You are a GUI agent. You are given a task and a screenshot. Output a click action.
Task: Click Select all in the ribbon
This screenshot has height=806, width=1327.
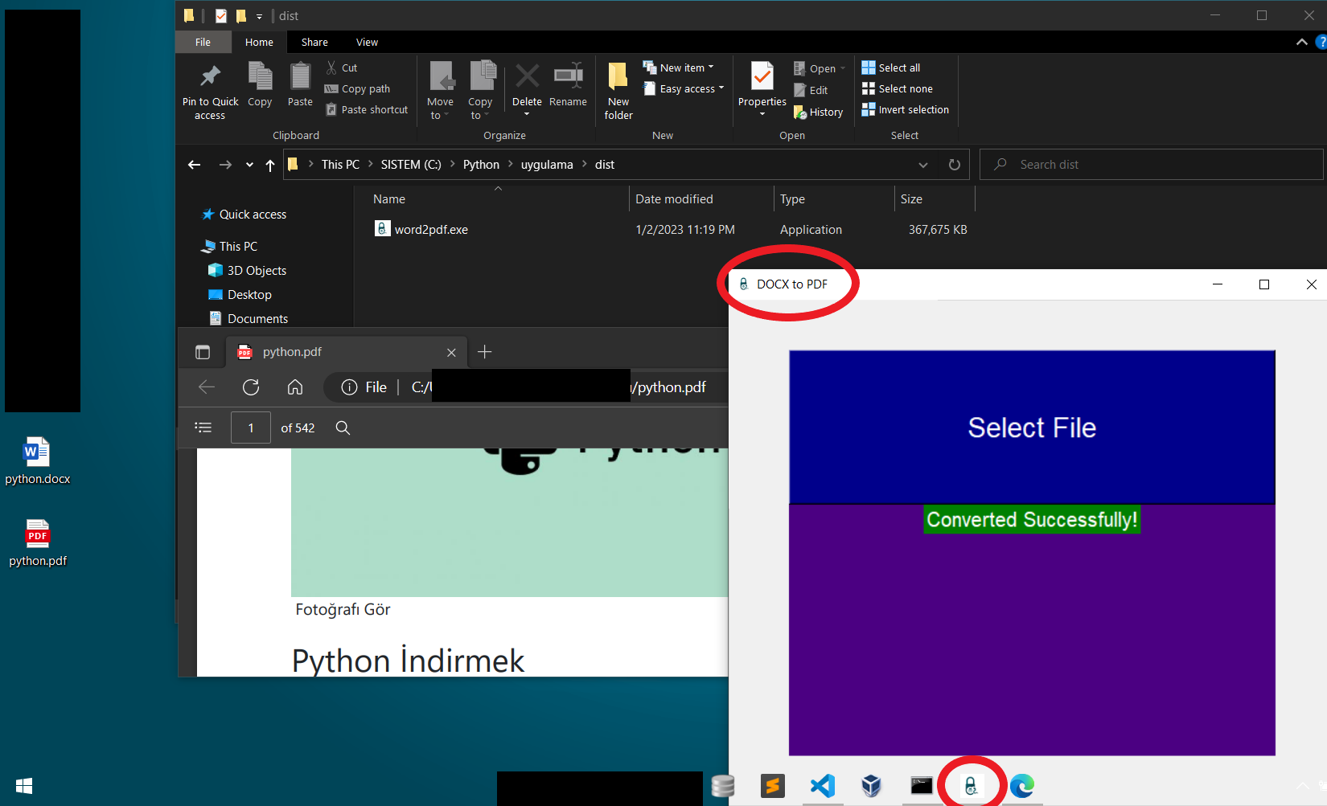[891, 68]
